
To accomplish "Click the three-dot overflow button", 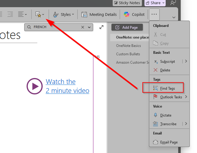I will 154,14.
